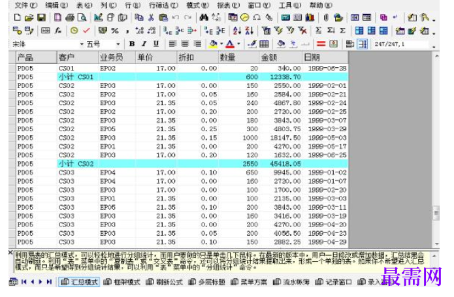Insert special symbol with Omega icon
The image size is (454, 297).
pos(257,18)
